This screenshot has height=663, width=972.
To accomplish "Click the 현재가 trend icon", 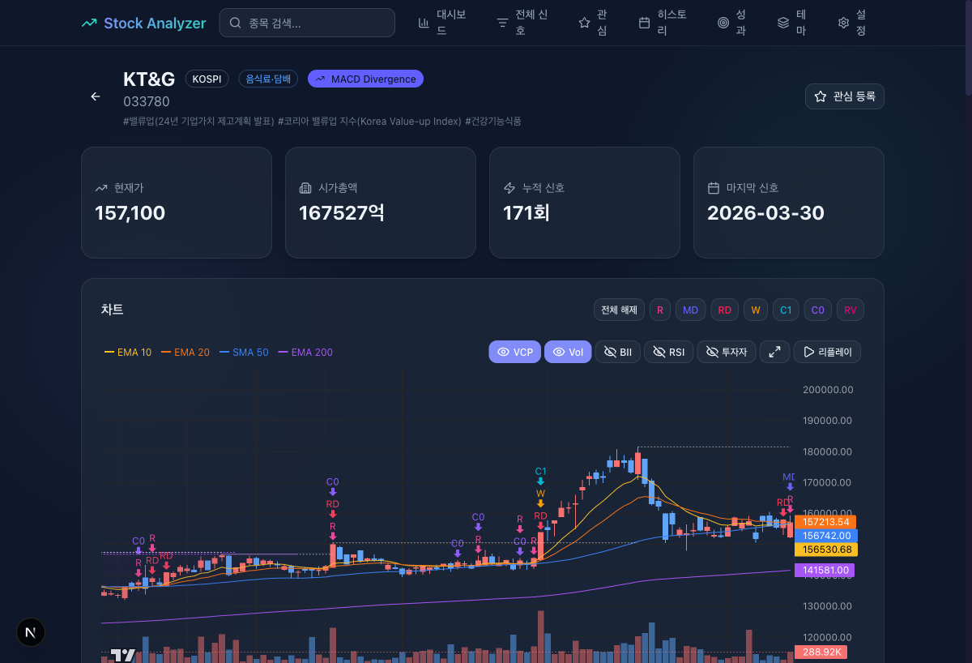I will click(101, 188).
